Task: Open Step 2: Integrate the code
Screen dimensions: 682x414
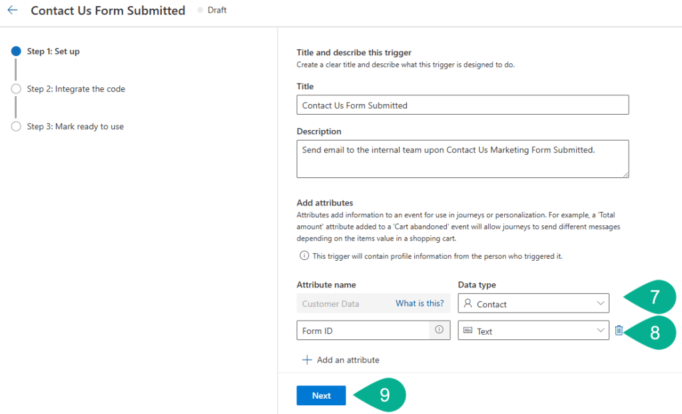Action: [76, 89]
